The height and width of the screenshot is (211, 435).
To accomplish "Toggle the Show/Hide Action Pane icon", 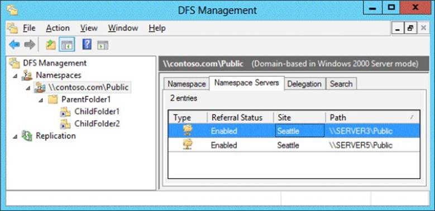I will [103, 45].
